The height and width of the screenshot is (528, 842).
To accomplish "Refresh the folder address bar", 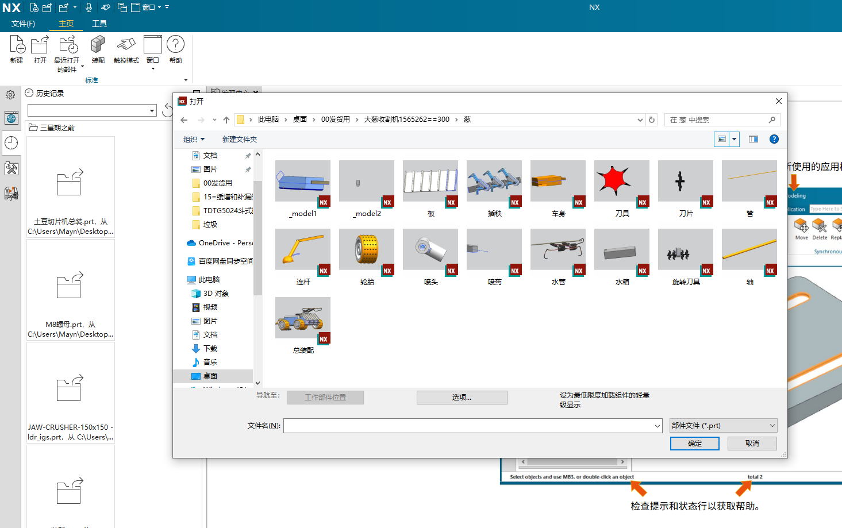I will (652, 120).
